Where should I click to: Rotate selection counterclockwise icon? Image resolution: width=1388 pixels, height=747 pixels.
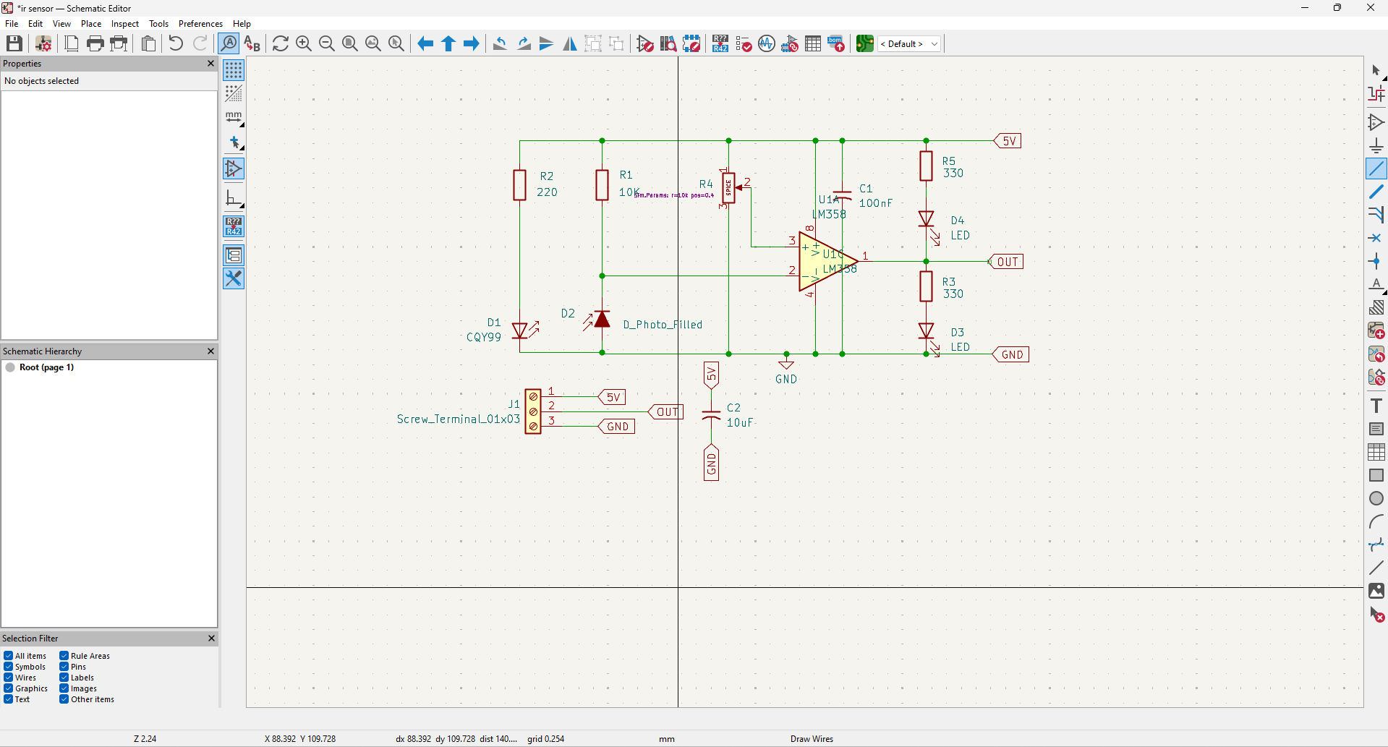tap(500, 43)
